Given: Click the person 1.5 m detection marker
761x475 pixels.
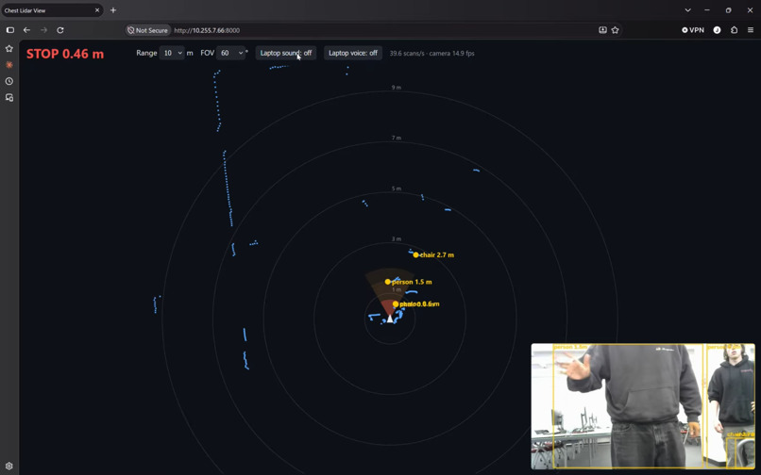Looking at the screenshot, I should (x=388, y=282).
